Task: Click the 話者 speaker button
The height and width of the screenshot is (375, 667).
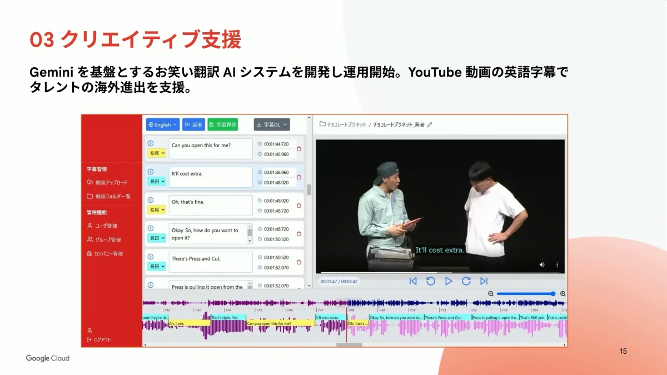Action: pos(193,124)
